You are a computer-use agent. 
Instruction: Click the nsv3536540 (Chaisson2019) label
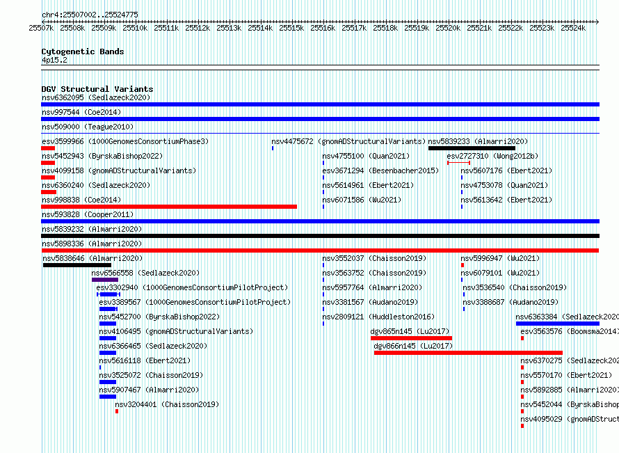click(515, 287)
